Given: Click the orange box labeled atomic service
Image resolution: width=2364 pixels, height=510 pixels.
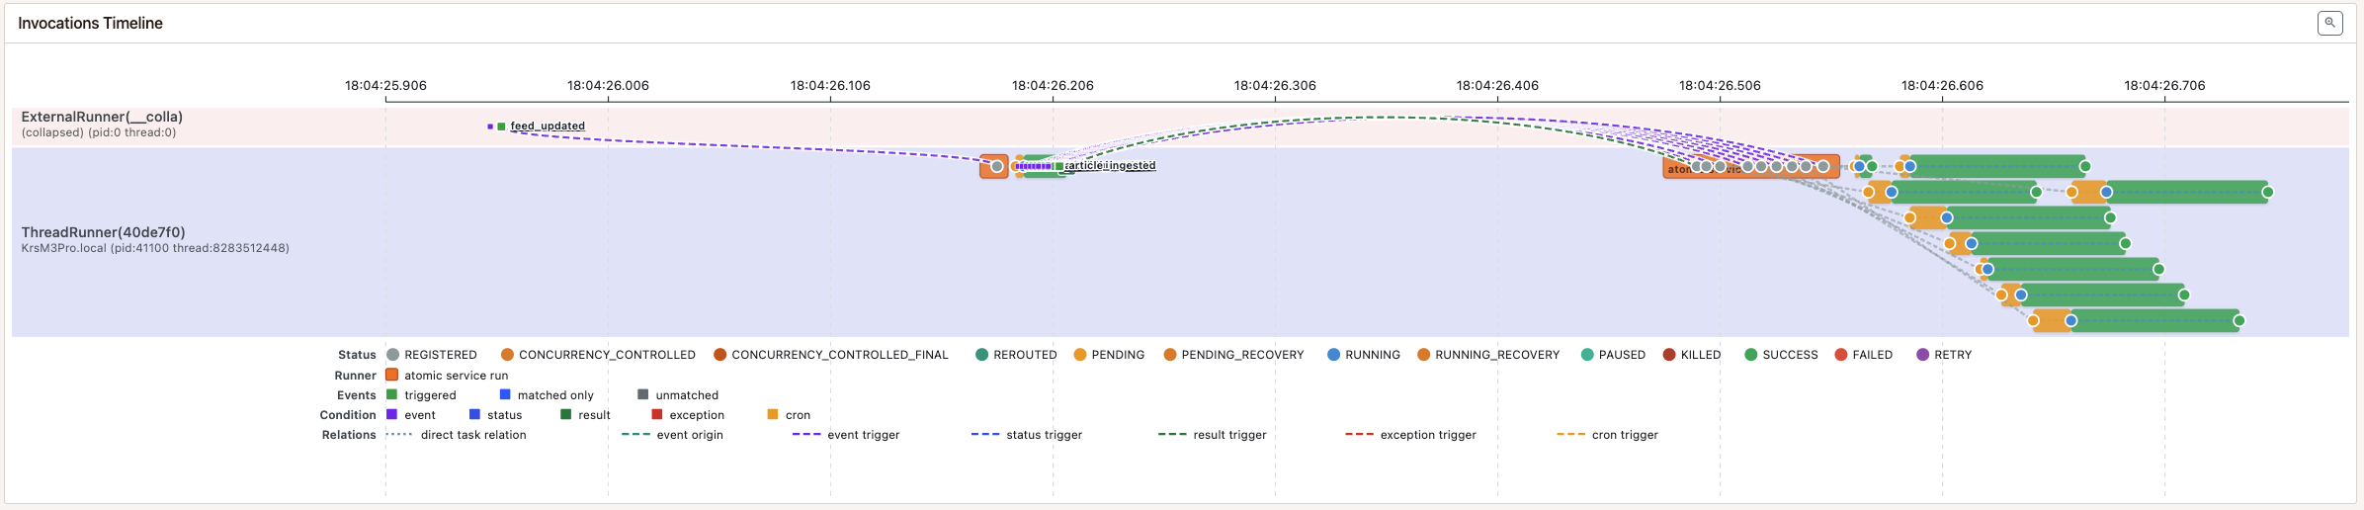Looking at the screenshot, I should [x=1750, y=166].
